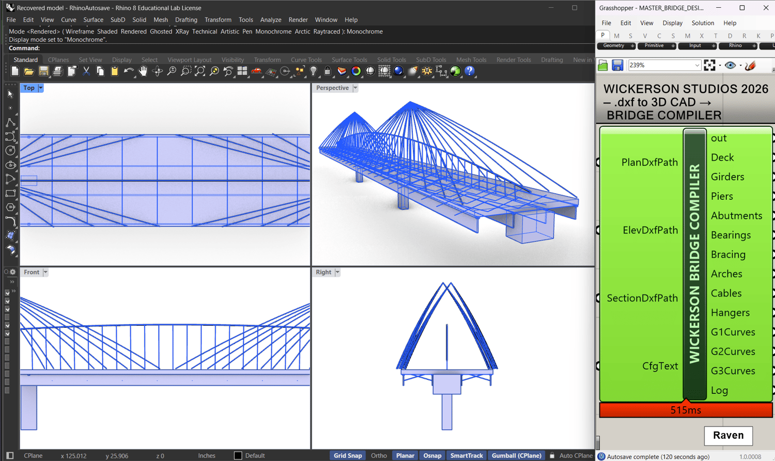Open Grasshopper Solution menu

[x=703, y=23]
